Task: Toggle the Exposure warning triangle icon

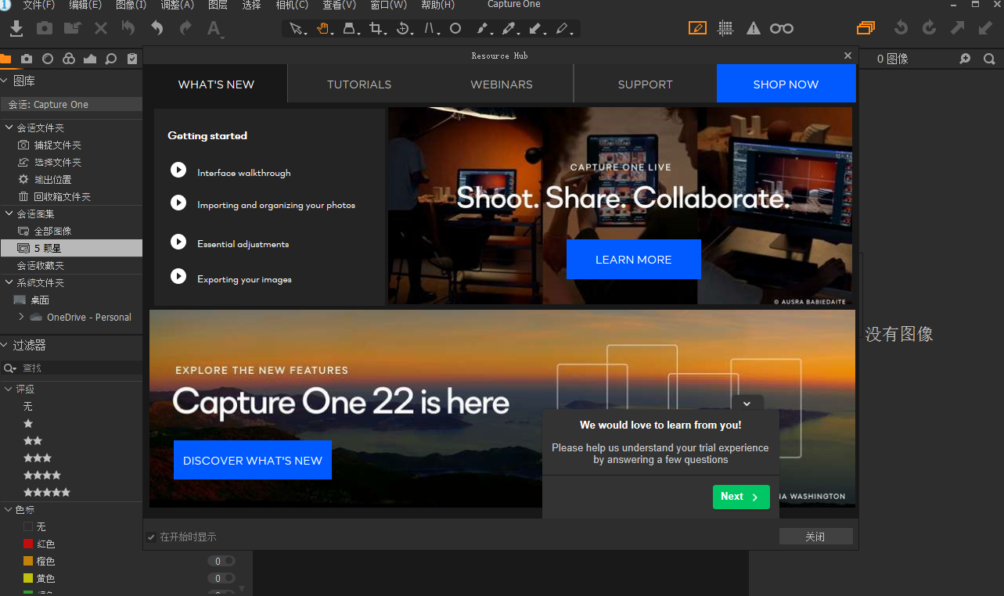Action: [x=754, y=29]
